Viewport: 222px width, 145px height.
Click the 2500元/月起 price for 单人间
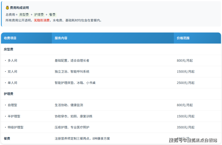click(185, 83)
